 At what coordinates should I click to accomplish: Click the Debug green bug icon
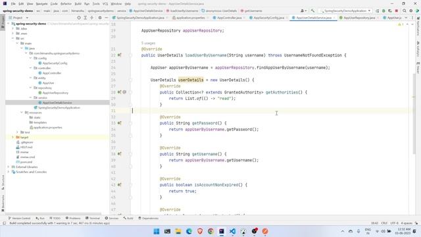[x=384, y=11]
